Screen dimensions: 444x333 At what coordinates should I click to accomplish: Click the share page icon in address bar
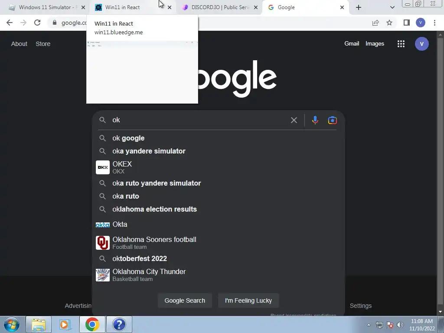pyautogui.click(x=375, y=23)
